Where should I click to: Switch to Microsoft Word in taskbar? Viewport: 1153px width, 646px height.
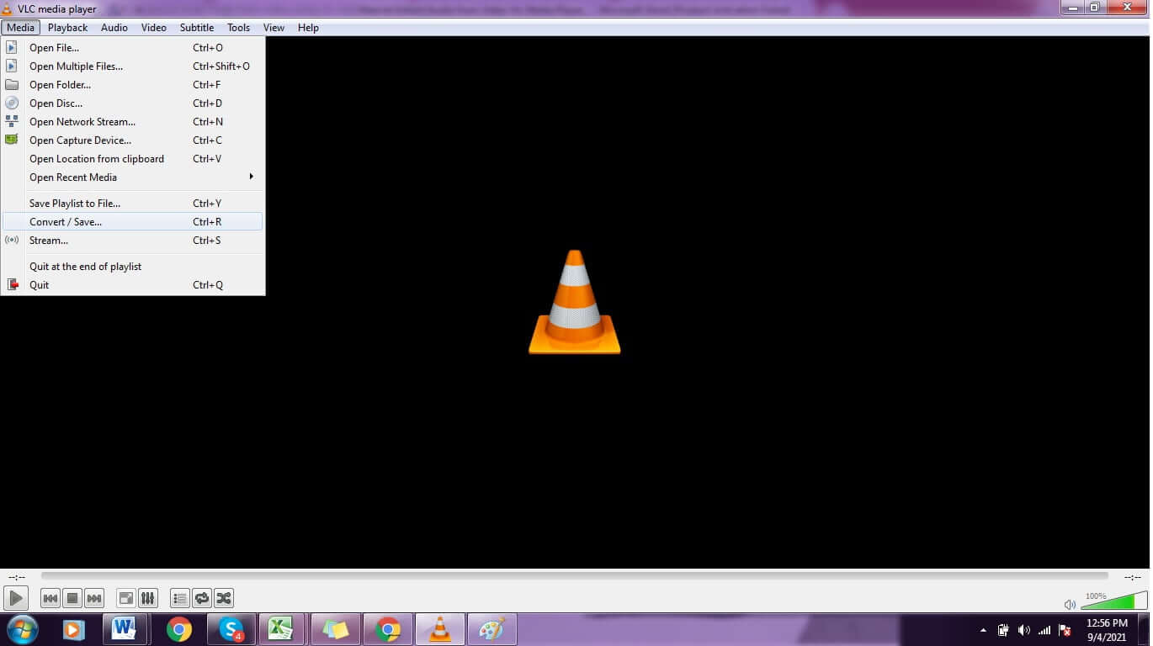(x=125, y=629)
